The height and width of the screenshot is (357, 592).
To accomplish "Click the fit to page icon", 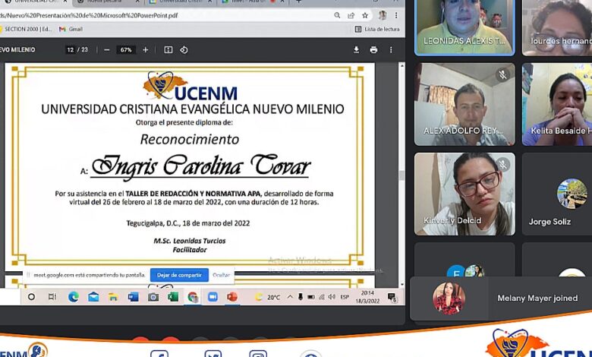I will click(x=168, y=49).
